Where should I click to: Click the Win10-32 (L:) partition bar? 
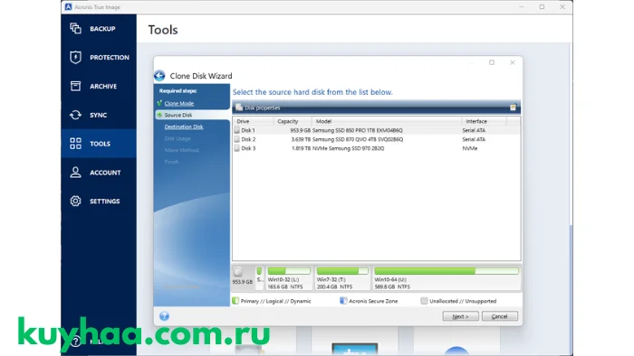[x=289, y=271]
